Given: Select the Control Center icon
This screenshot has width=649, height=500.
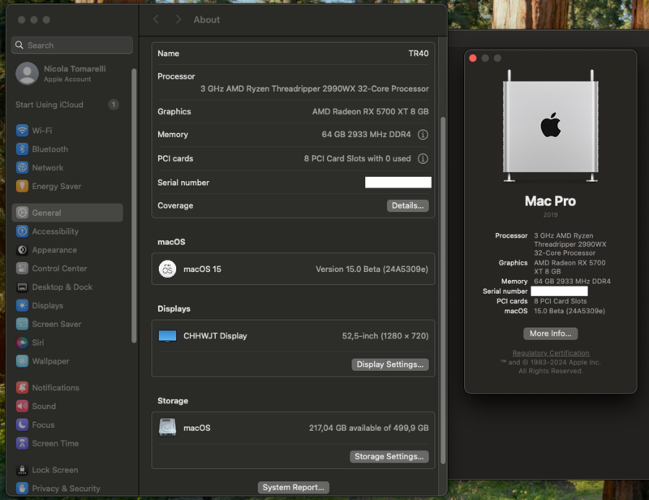Looking at the screenshot, I should click(22, 269).
